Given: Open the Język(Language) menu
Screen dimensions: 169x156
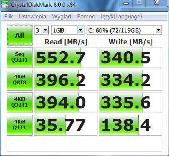Looking at the screenshot, I should coord(121,17).
